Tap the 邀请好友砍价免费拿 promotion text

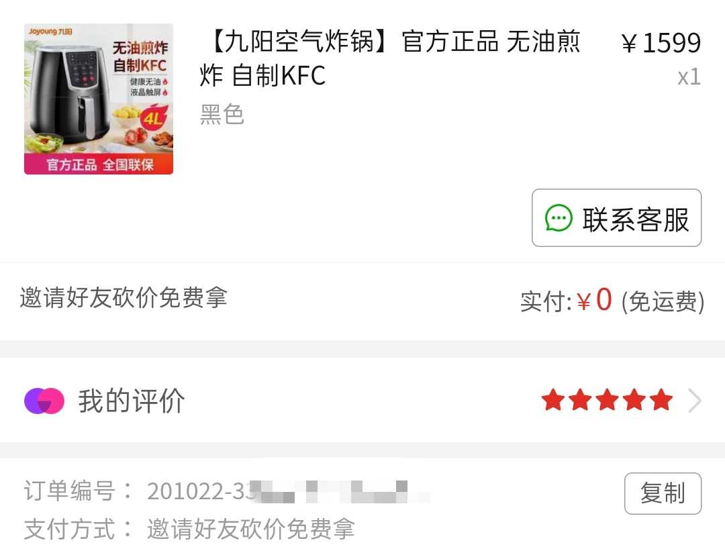pyautogui.click(x=124, y=297)
